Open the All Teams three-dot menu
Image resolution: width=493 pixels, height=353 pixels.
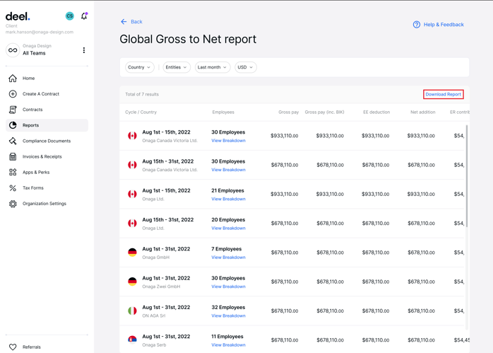point(83,50)
